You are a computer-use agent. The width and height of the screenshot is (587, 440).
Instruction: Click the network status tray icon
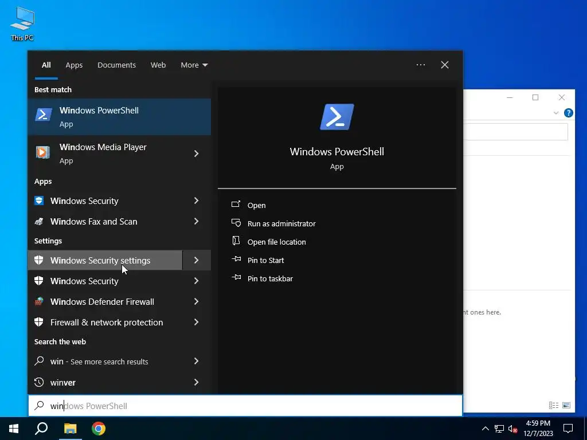click(x=499, y=429)
